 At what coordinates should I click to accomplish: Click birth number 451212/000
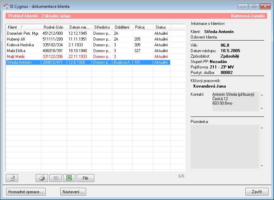click(53, 33)
